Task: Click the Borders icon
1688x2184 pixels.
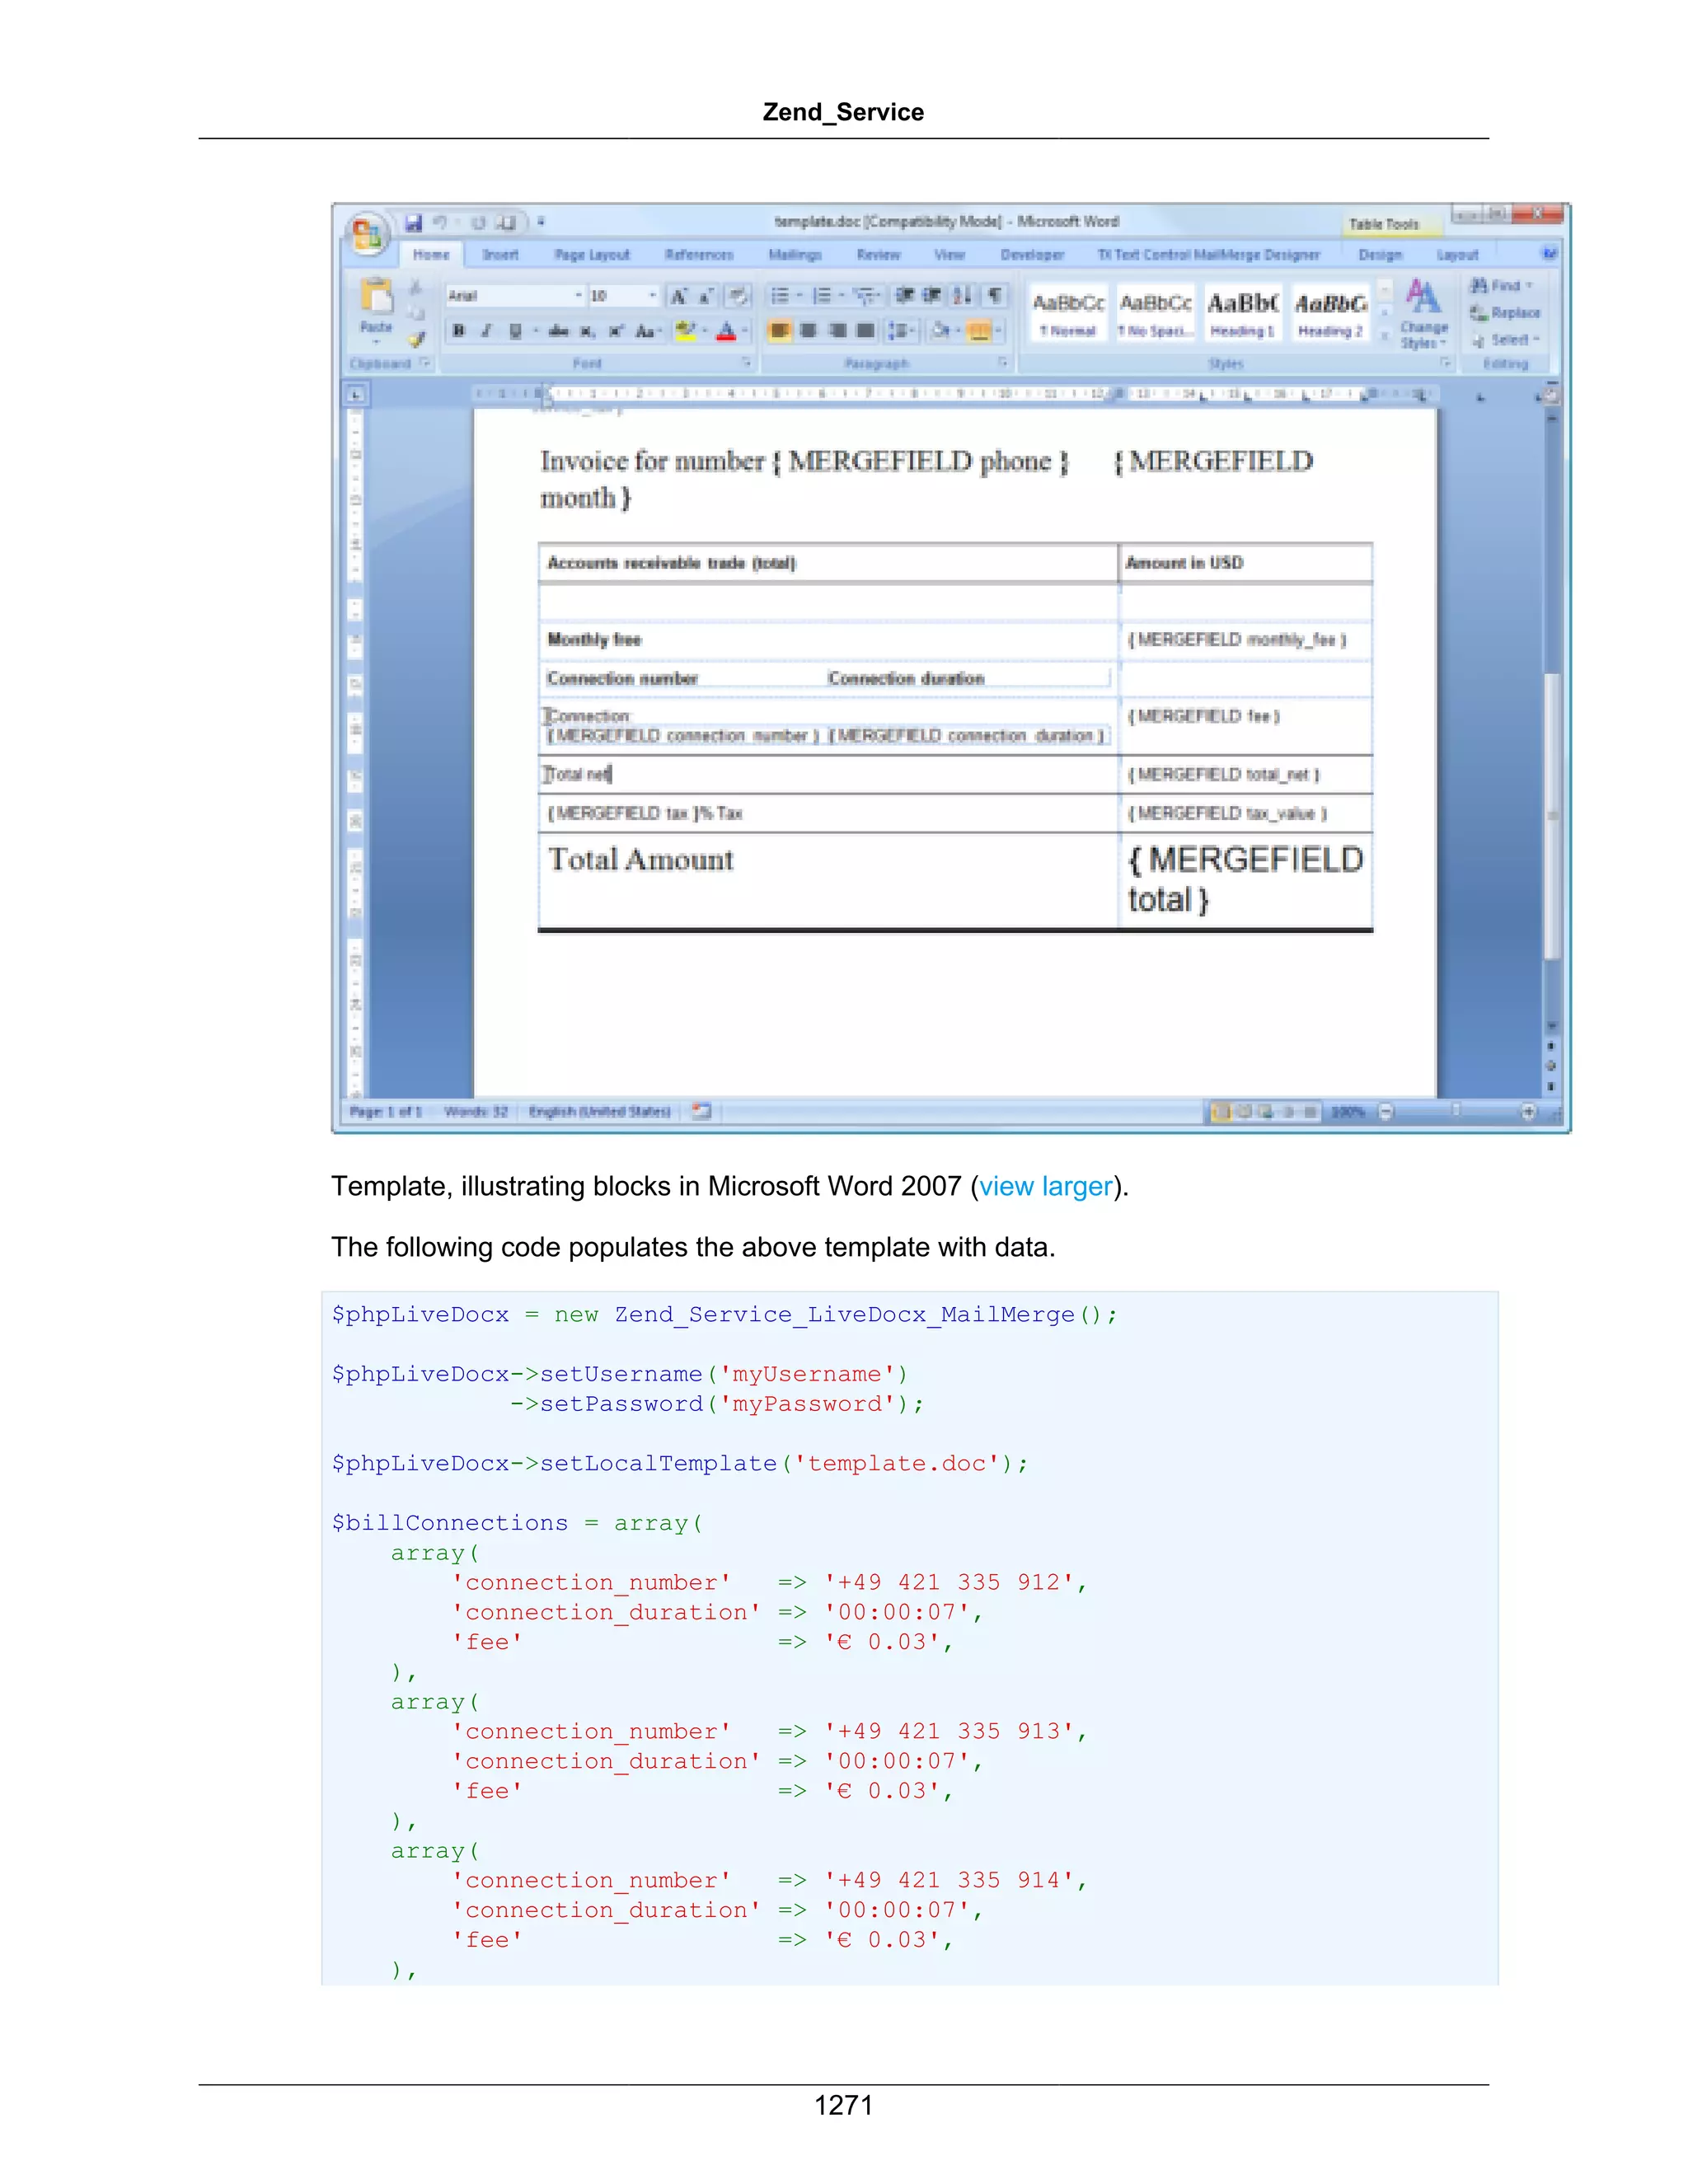Action: coord(979,330)
